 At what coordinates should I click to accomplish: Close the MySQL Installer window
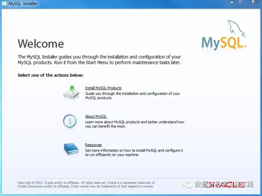pos(253,2)
